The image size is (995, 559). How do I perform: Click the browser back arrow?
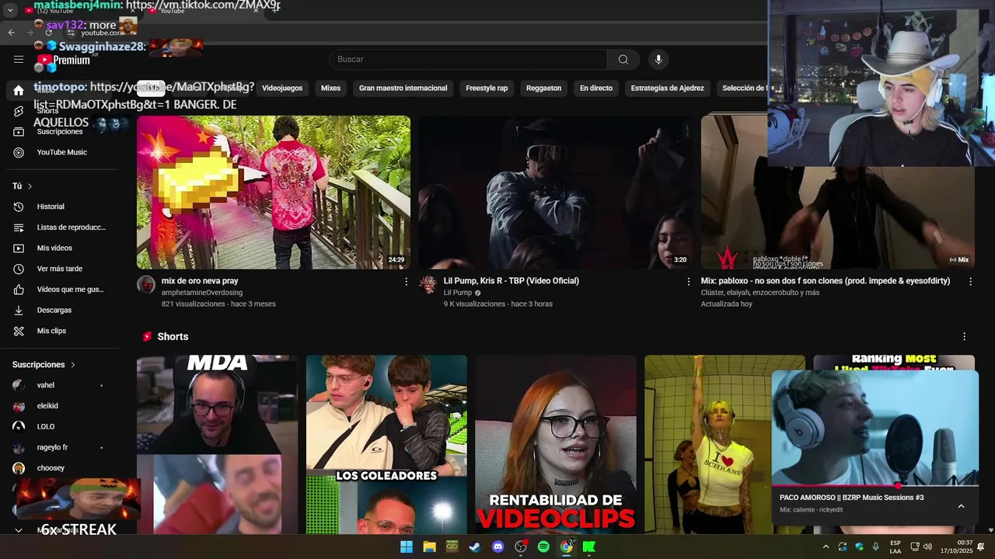pos(11,33)
